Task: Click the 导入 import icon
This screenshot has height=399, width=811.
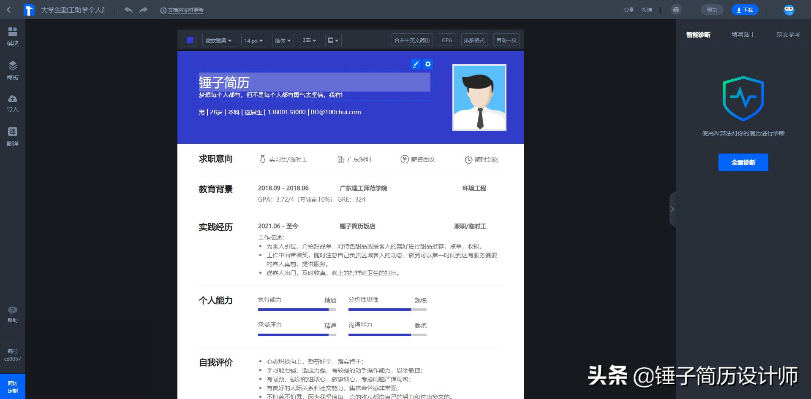Action: (12, 102)
